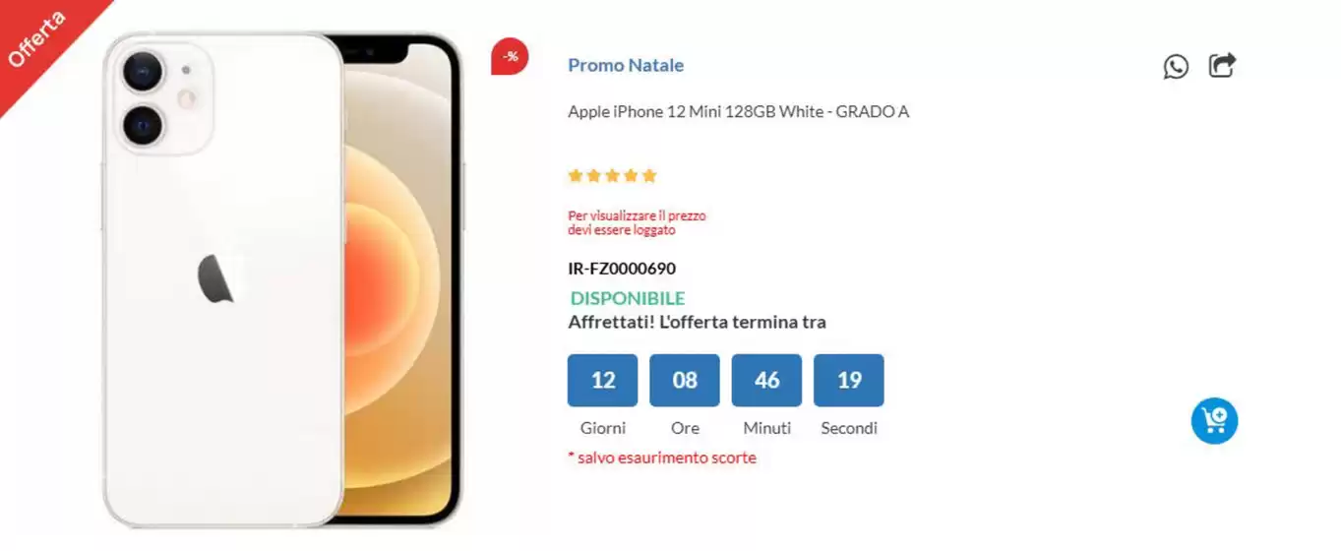Click the first rating star
The image size is (1341, 551).
coord(576,176)
